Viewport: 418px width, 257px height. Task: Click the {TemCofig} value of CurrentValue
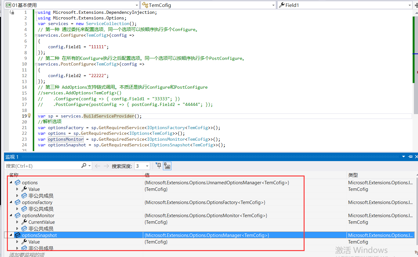pyautogui.click(x=156, y=222)
